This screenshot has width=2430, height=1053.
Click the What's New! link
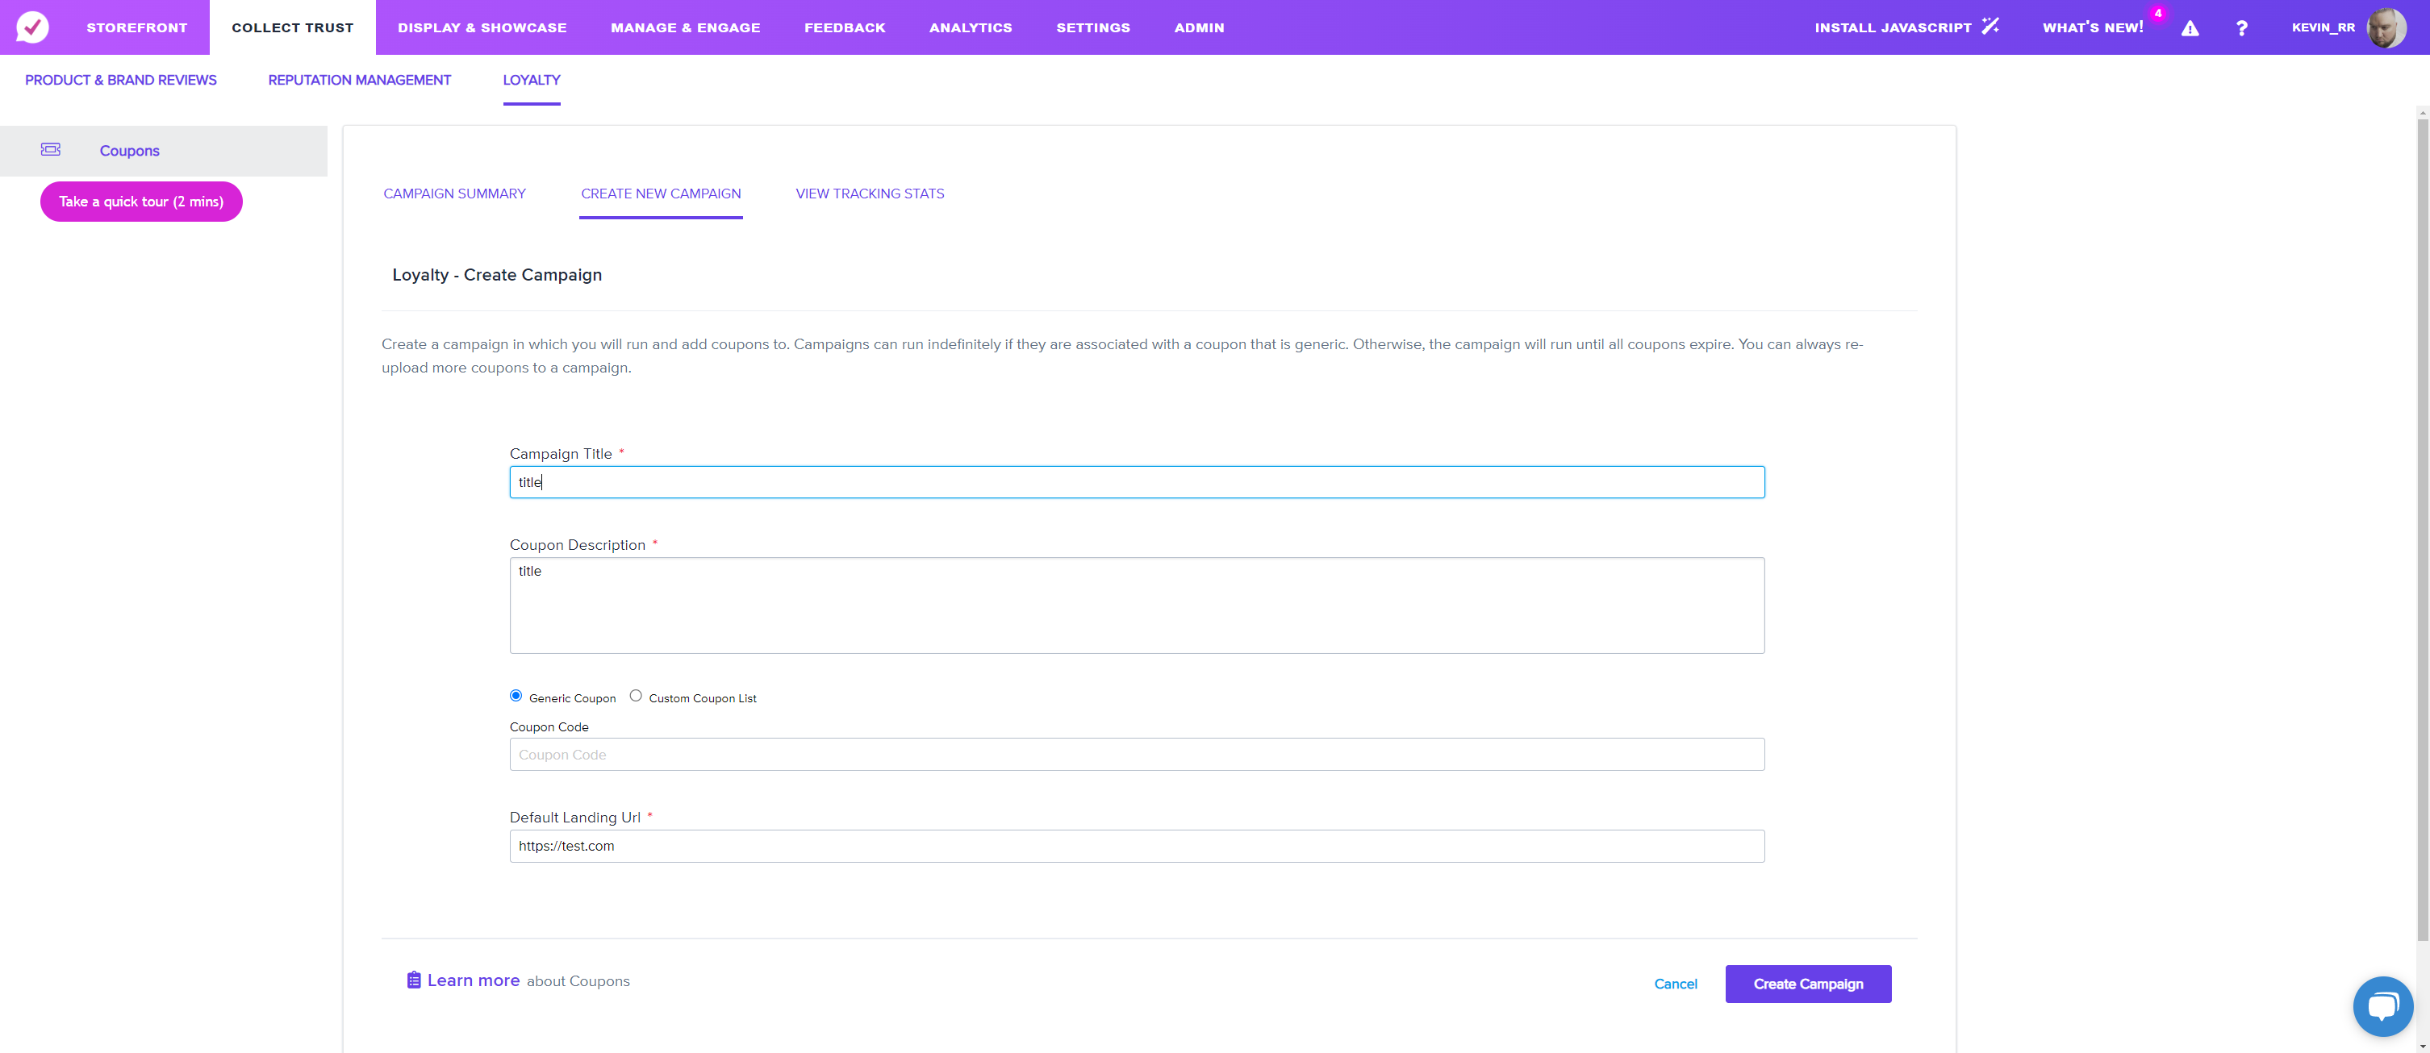[x=2094, y=27]
